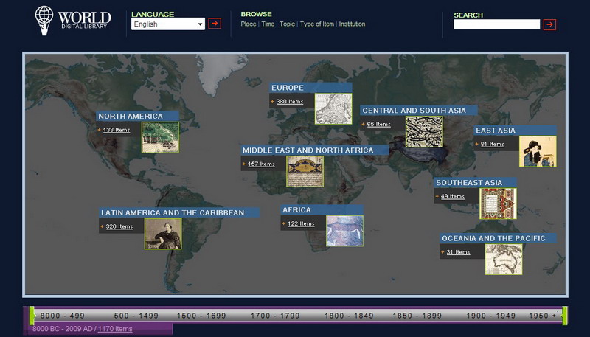Submit the language selection with the arrow button

[215, 24]
